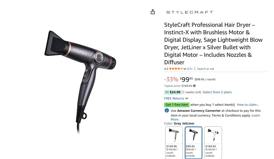
Task: Select the Gray JetLiner color swatch
Action: tap(194, 142)
